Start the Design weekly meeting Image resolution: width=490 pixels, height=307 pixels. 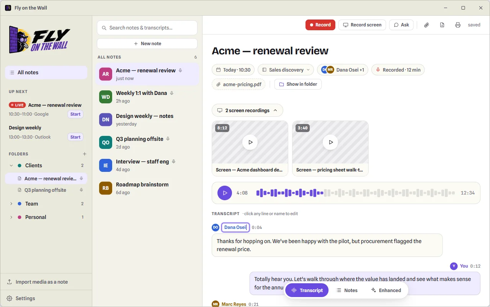(x=75, y=137)
